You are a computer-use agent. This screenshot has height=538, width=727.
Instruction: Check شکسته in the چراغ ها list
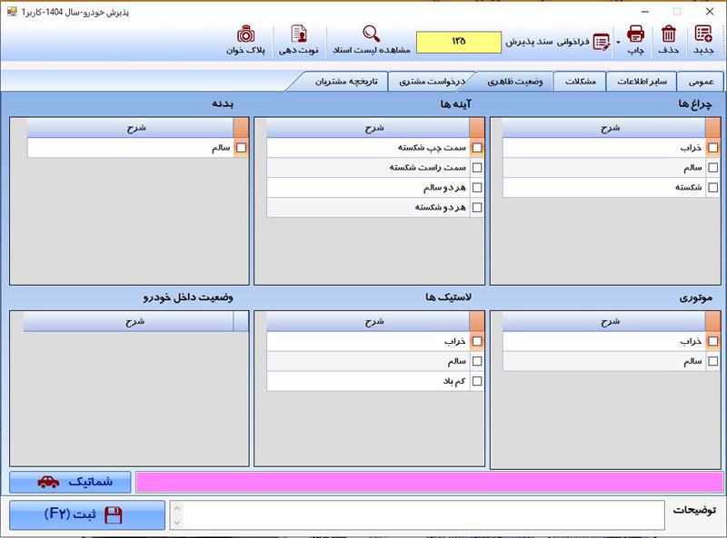[713, 188]
